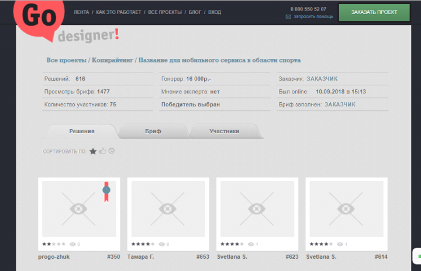Click star rating of progo-zhuk solution

point(54,244)
